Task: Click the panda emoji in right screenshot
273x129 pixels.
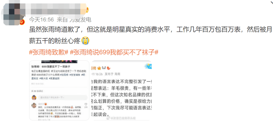Action: point(104,68)
